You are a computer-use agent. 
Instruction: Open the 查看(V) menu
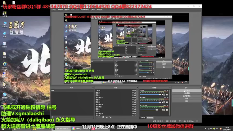(67, 10)
